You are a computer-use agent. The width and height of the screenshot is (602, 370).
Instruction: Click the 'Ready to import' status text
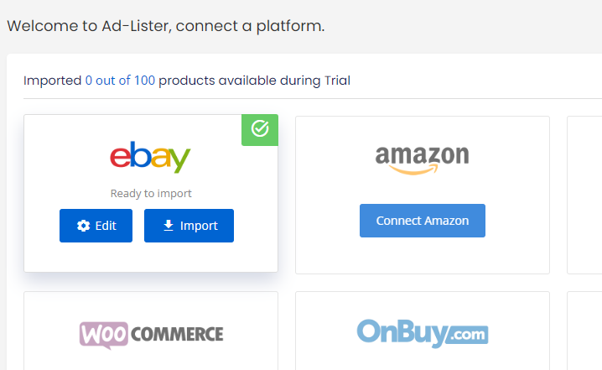pyautogui.click(x=151, y=193)
